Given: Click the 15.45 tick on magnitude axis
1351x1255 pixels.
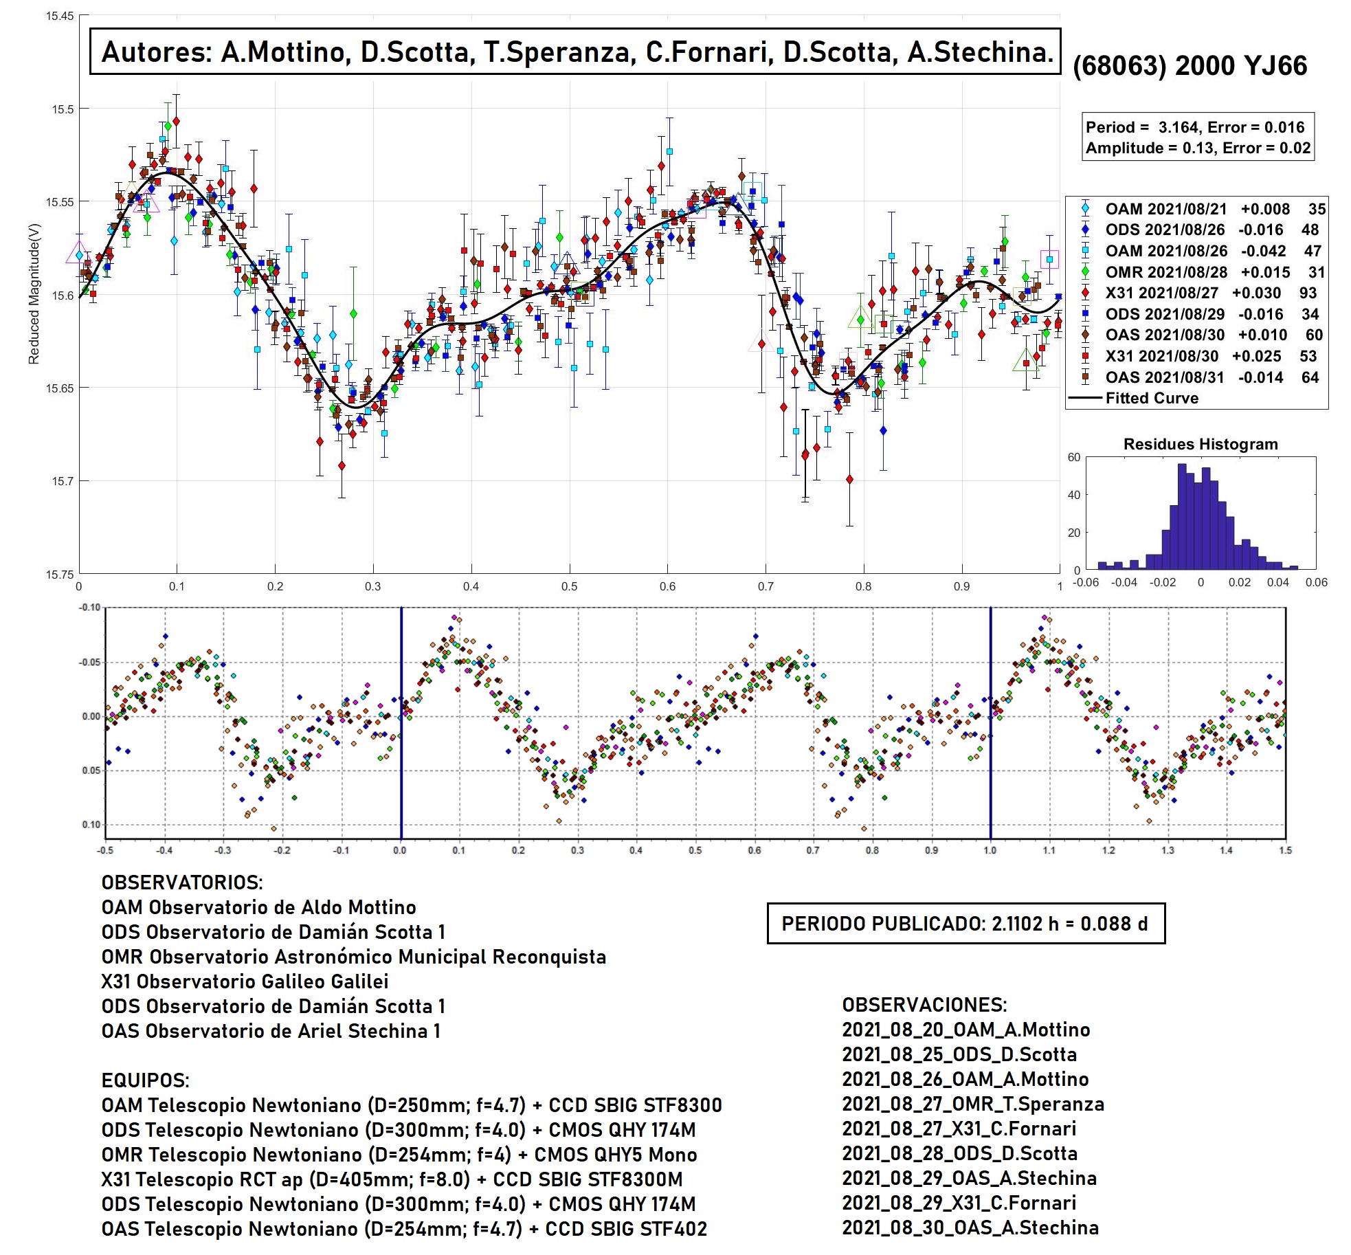Looking at the screenshot, I should tap(60, 16).
